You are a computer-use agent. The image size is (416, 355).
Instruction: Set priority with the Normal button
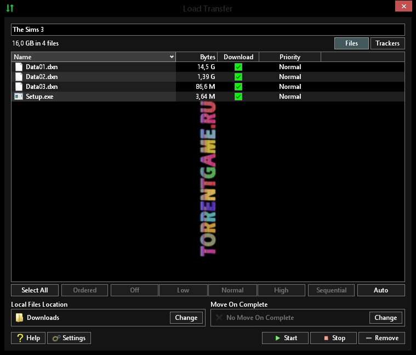click(x=232, y=290)
